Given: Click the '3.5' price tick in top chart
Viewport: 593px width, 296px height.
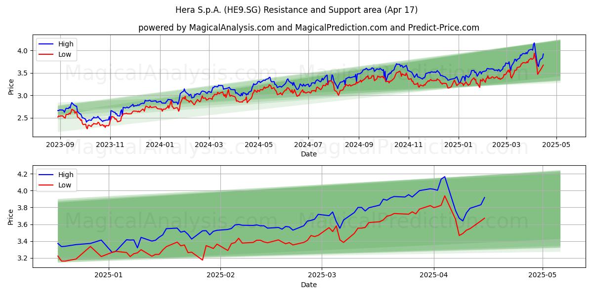Looking at the screenshot, I should tap(24, 73).
